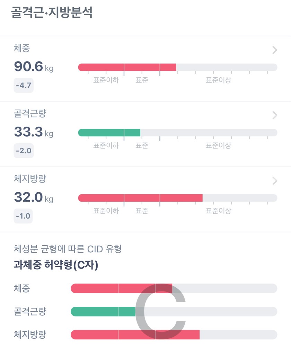This screenshot has width=291, height=347.
Task: Click 표준이상 label under the 체중 bar
Action: (218, 80)
